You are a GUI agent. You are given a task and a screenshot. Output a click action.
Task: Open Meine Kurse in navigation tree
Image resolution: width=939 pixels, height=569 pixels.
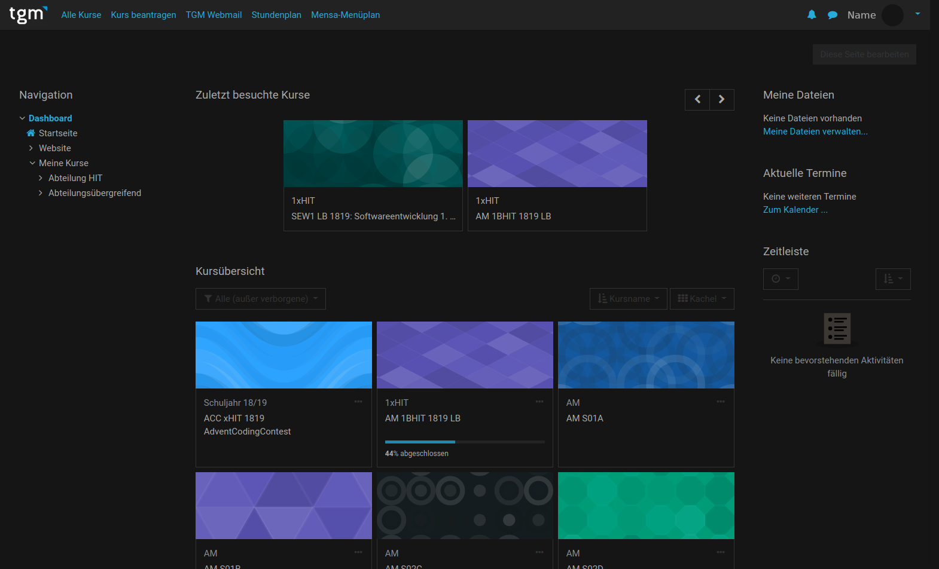click(x=63, y=163)
